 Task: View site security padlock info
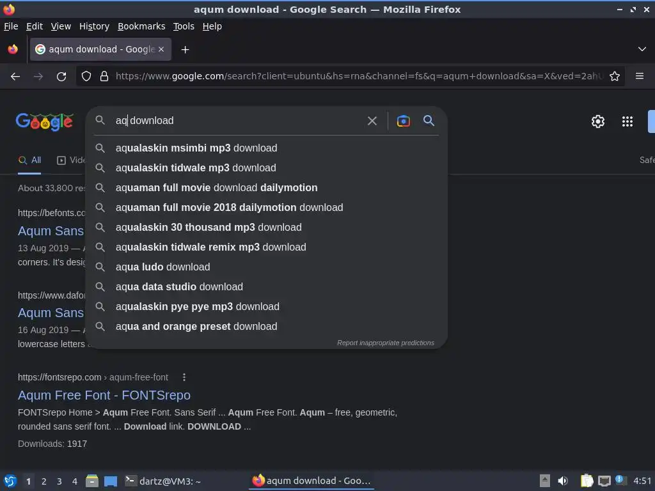coord(104,77)
